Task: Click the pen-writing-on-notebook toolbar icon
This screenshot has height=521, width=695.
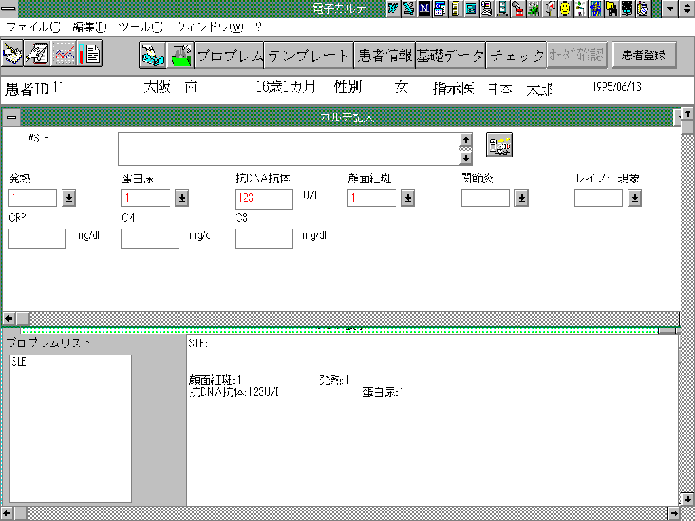Action: [x=13, y=54]
